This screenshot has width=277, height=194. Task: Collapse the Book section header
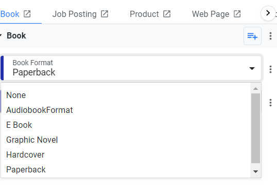(1, 35)
